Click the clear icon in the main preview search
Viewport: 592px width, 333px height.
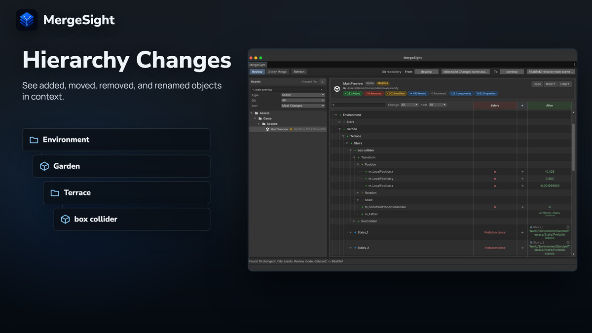[x=322, y=90]
